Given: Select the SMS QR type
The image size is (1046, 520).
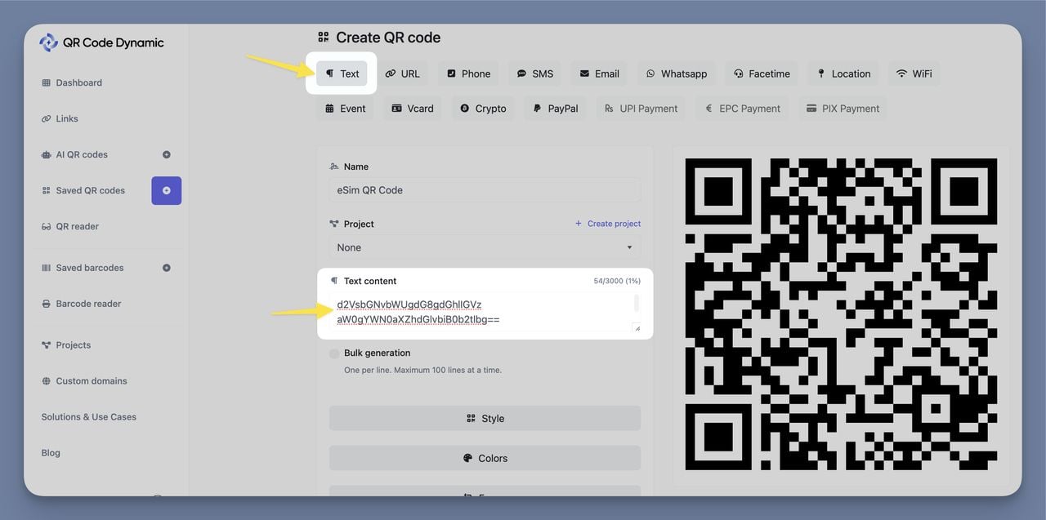Looking at the screenshot, I should pos(535,73).
